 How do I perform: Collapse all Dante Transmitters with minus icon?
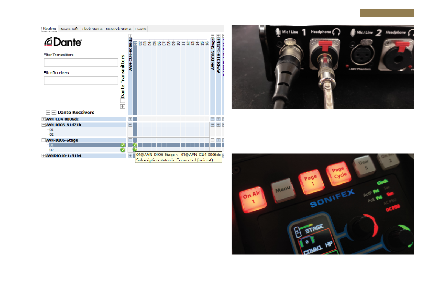(x=123, y=101)
